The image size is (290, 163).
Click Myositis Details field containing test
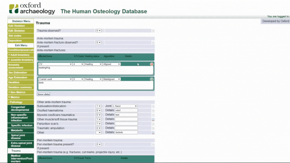126,115
